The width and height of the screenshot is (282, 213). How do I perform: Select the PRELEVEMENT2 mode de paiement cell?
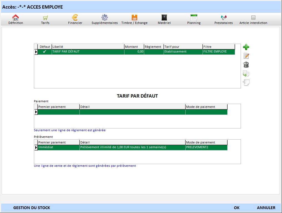coord(206,147)
